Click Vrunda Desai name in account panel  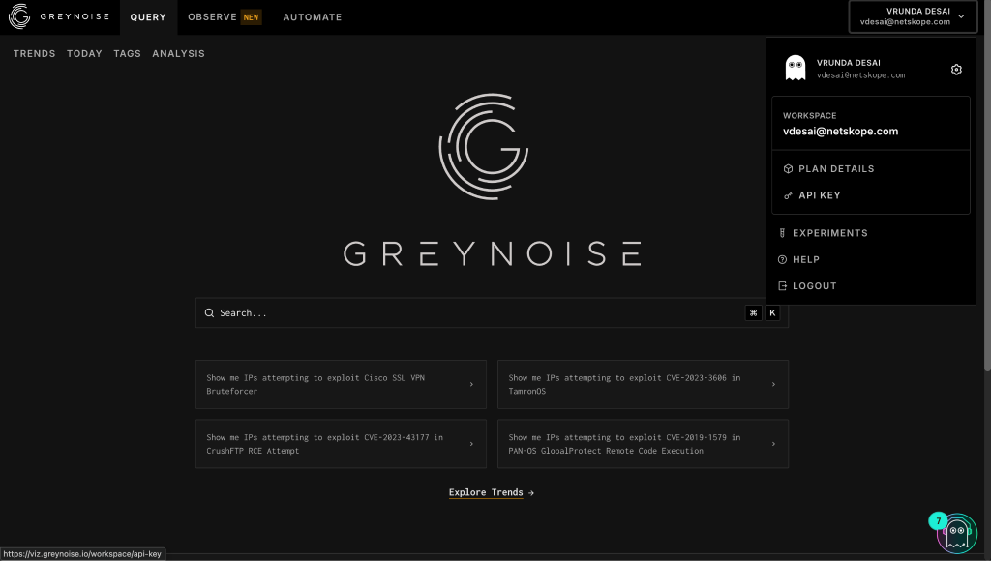pos(848,63)
